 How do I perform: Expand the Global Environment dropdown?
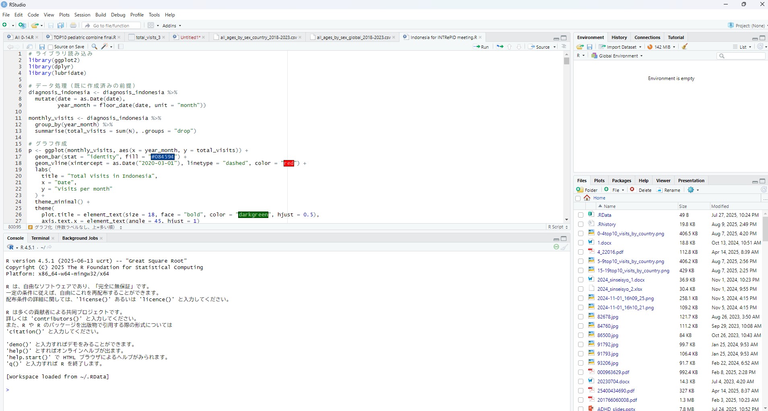618,56
